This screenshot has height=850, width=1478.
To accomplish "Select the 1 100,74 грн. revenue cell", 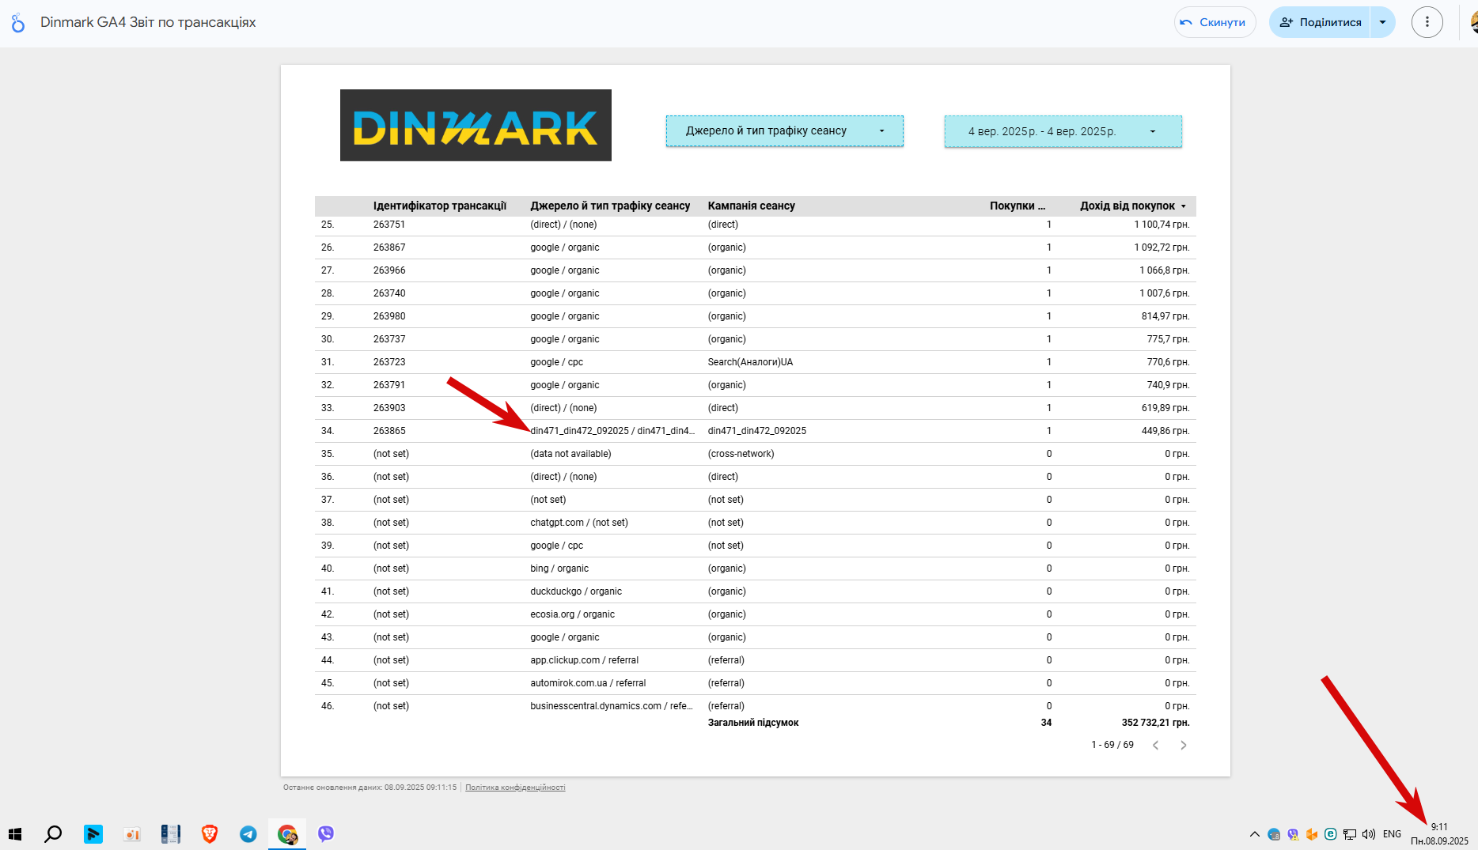I will point(1162,225).
